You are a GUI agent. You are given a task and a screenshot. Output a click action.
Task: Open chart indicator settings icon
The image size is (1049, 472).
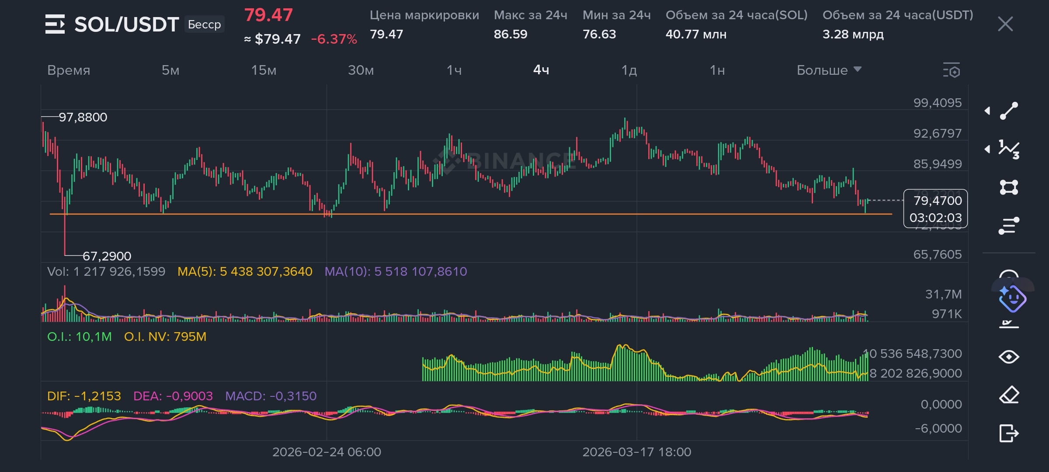952,70
